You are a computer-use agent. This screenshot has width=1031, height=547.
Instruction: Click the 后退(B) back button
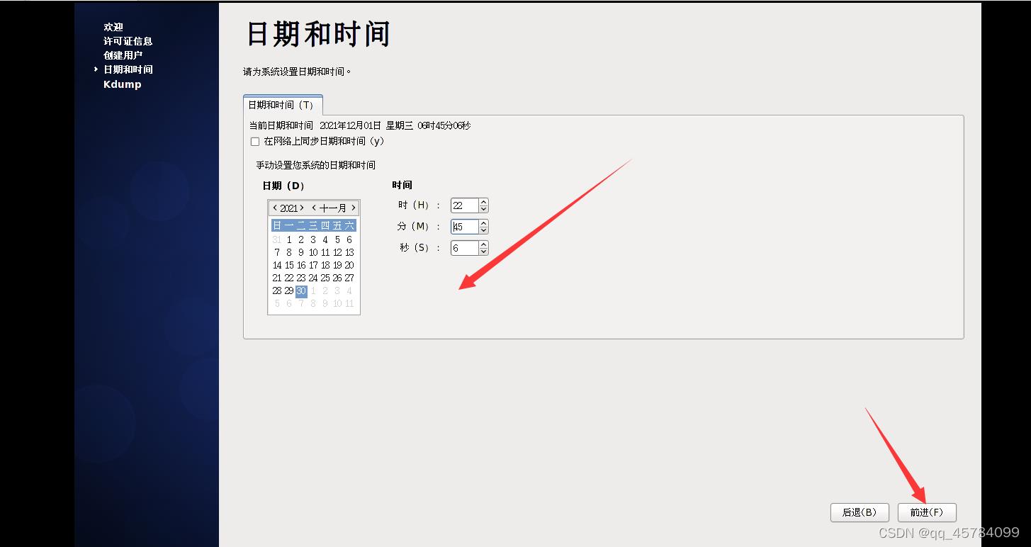coord(860,512)
